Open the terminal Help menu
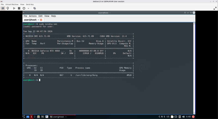This screenshot has width=218, height=119. tap(53, 16)
